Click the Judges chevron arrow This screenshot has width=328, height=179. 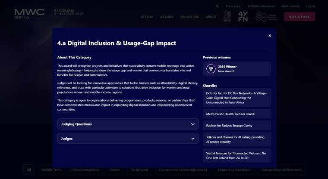[x=192, y=139]
